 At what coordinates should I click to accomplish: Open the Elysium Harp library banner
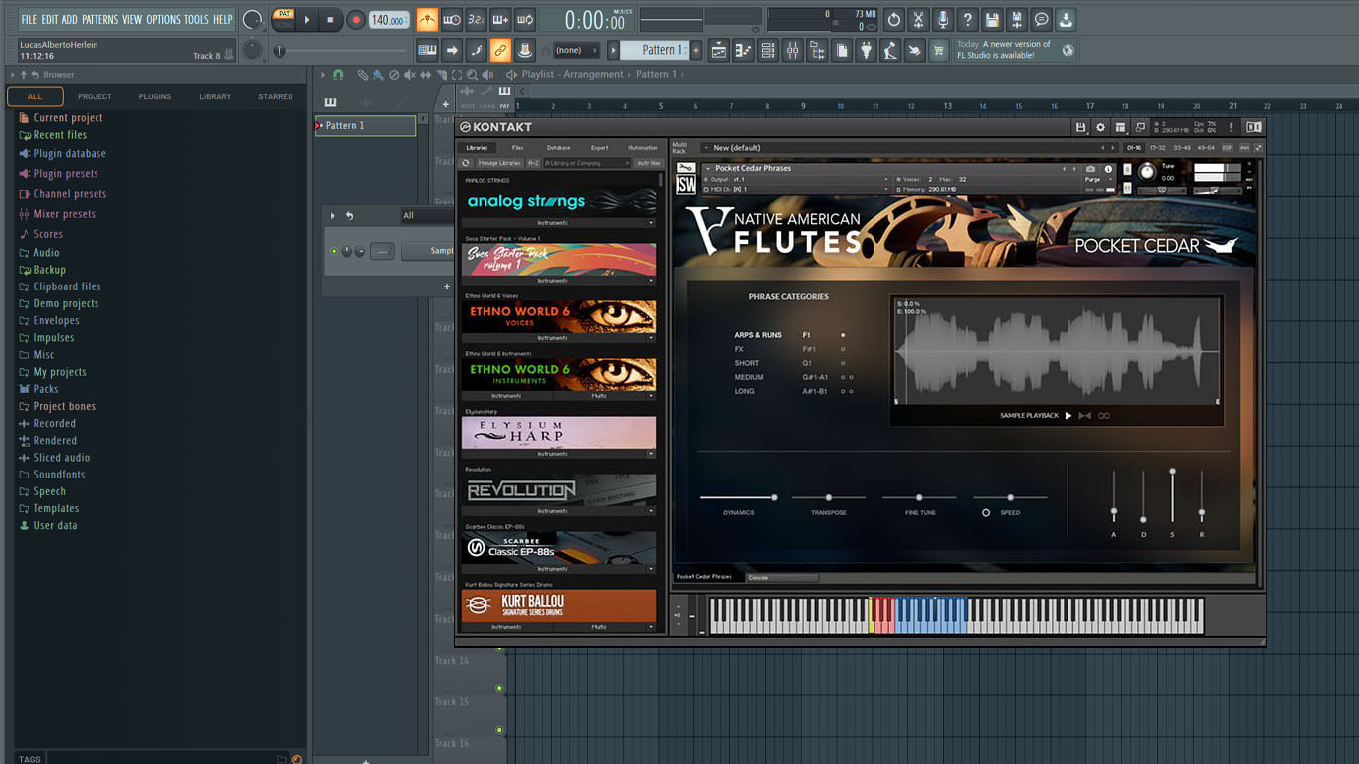click(x=559, y=432)
